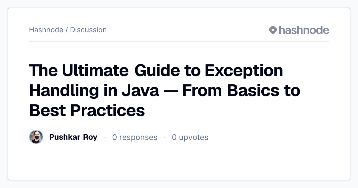
Task: Click the em dash in the title
Action: [171, 91]
